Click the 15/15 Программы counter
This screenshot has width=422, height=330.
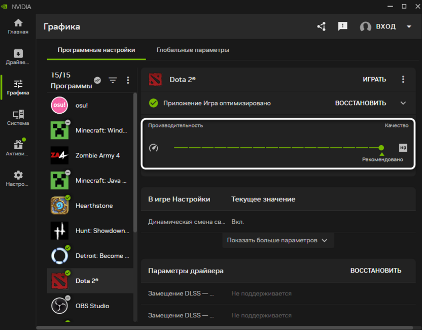(x=72, y=80)
